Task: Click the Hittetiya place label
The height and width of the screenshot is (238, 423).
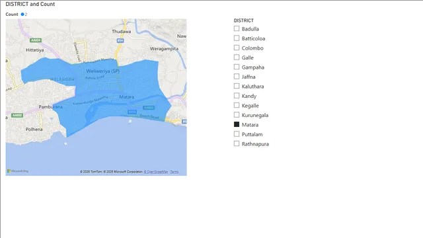Action: click(x=35, y=50)
